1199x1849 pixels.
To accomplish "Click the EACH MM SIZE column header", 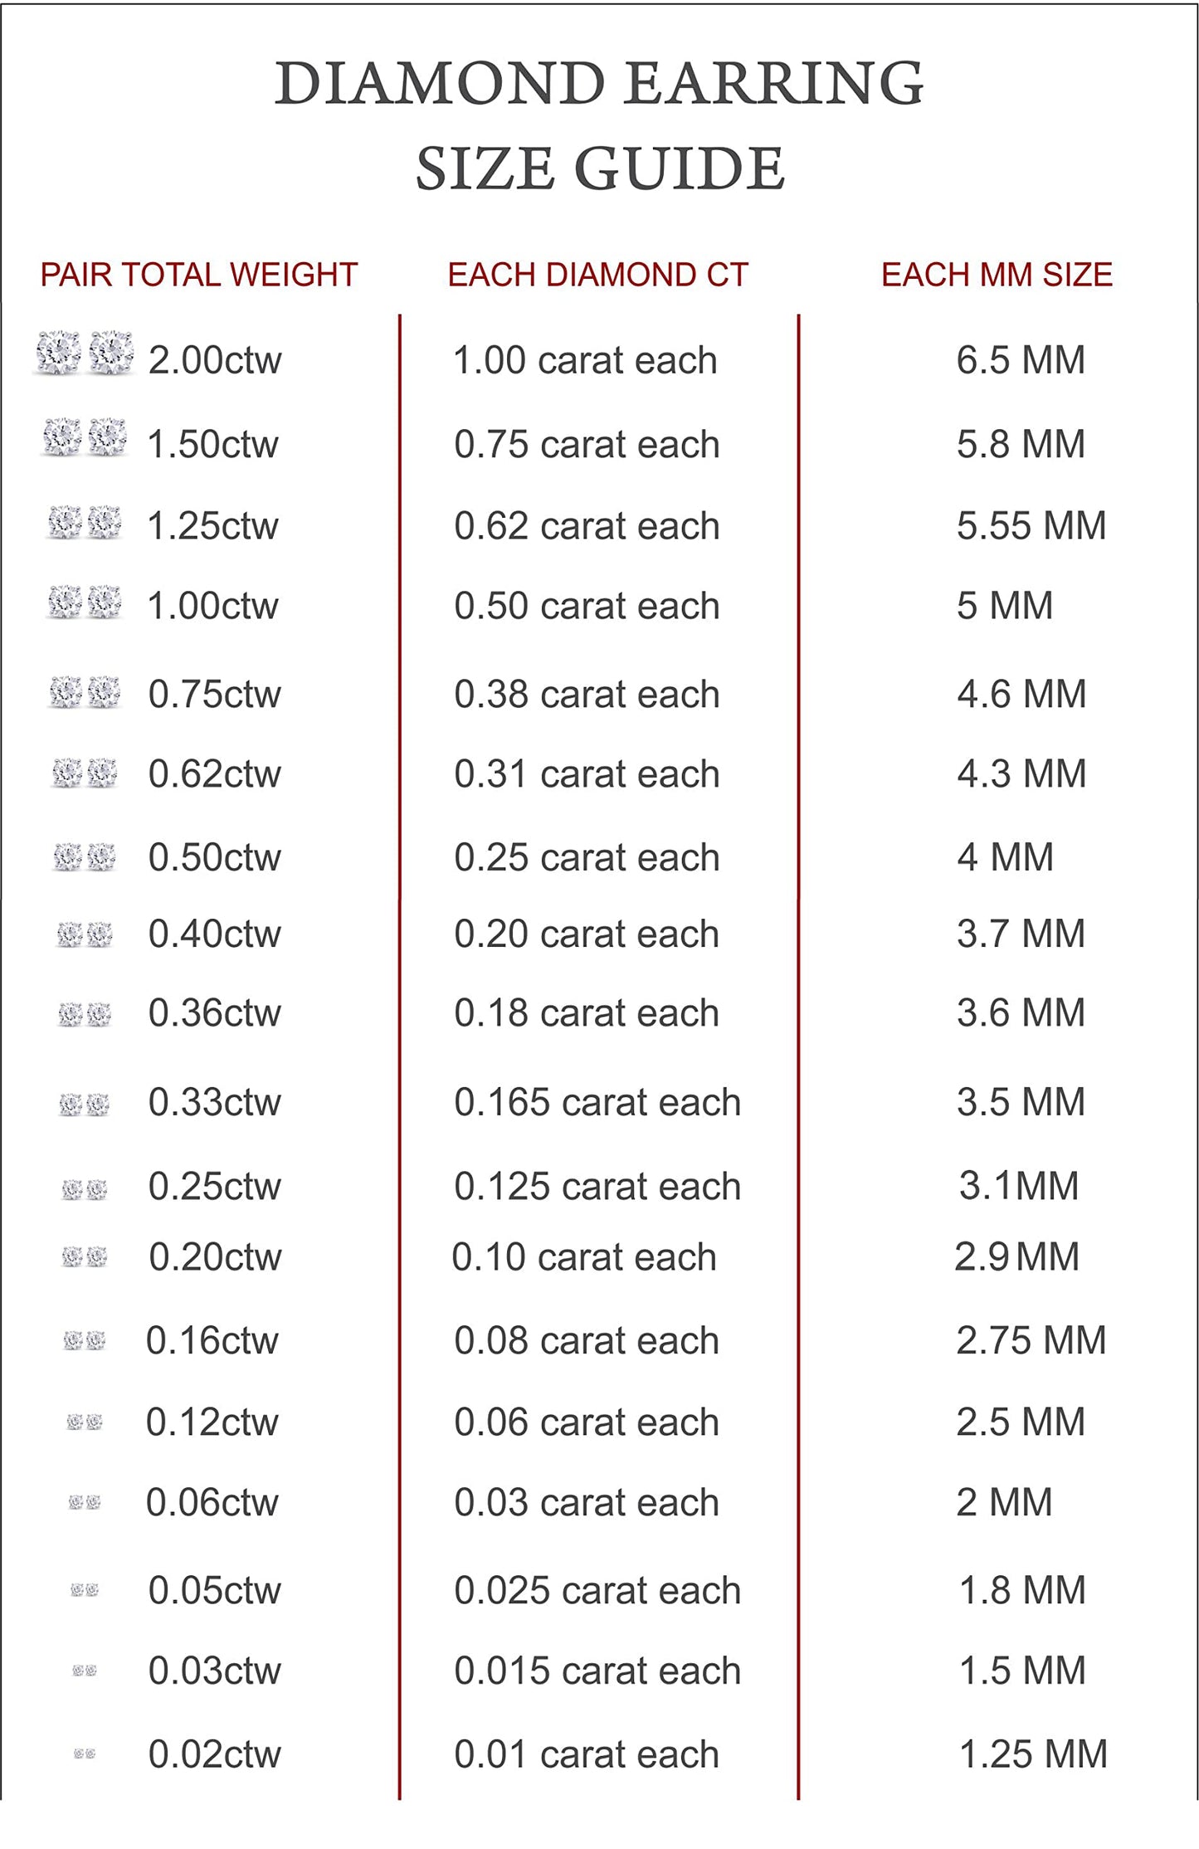I will tap(997, 275).
